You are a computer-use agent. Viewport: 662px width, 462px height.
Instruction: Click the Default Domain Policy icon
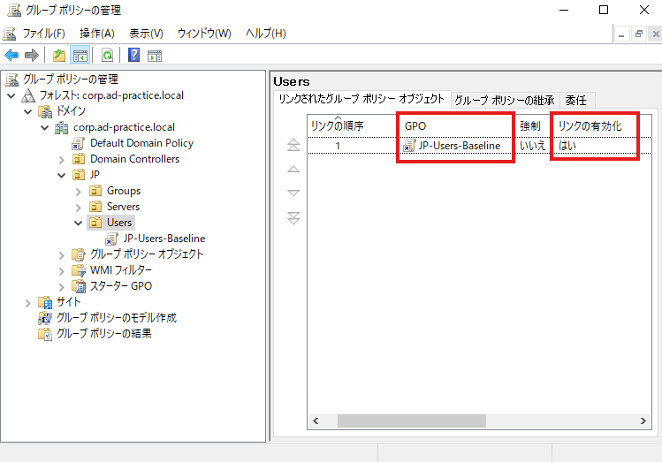click(78, 143)
